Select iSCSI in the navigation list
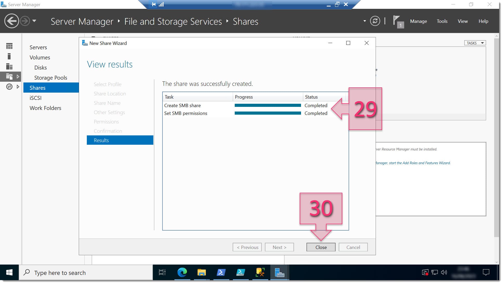Viewport: 503px width, 284px height. (x=36, y=98)
